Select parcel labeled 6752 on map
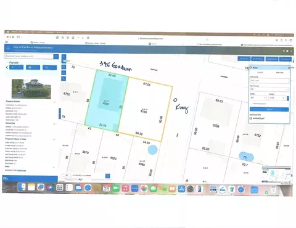 tap(258, 135)
